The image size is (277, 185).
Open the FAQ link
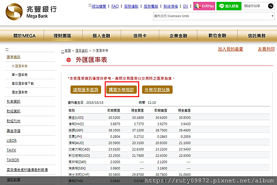click(115, 6)
